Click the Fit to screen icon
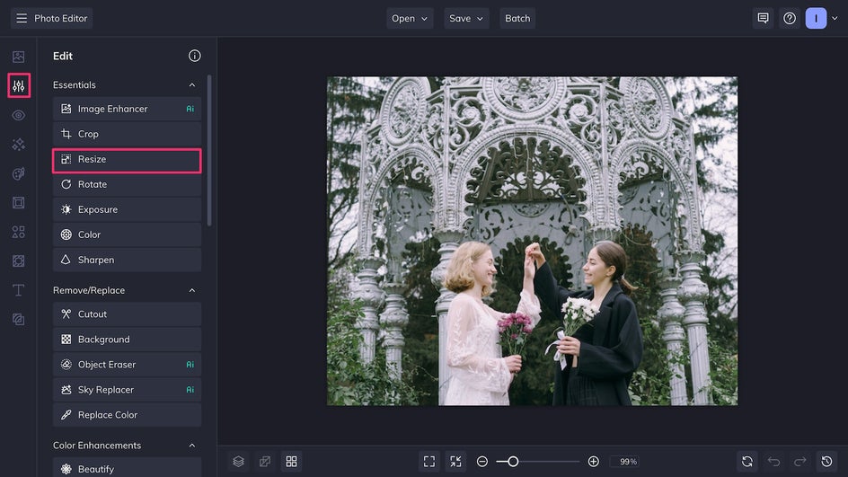This screenshot has width=848, height=477. [x=429, y=461]
